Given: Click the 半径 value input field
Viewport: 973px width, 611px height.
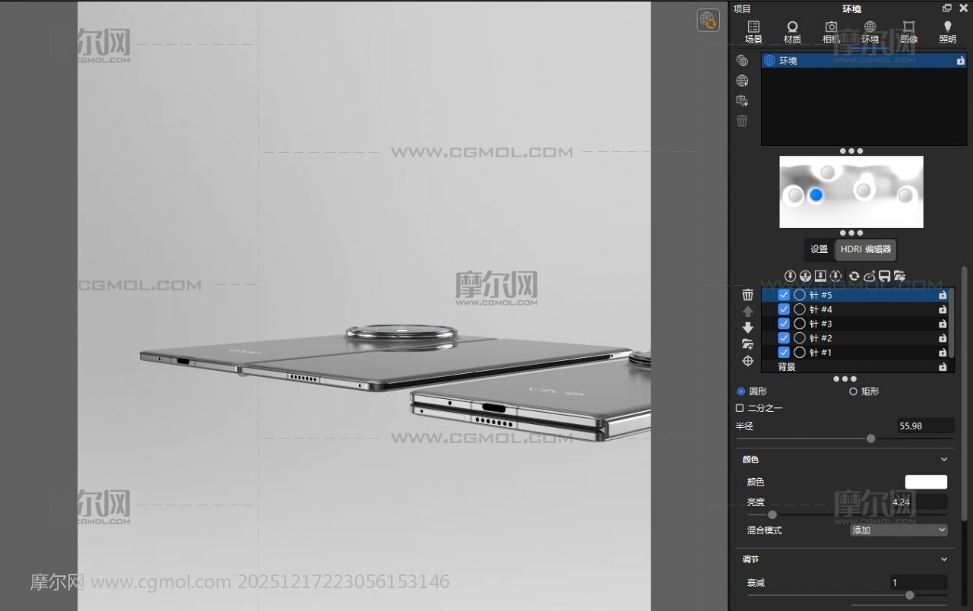Looking at the screenshot, I should pyautogui.click(x=924, y=426).
